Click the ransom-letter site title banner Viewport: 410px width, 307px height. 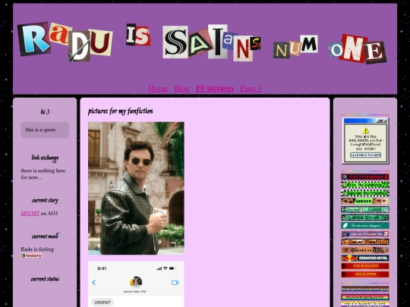(202, 42)
